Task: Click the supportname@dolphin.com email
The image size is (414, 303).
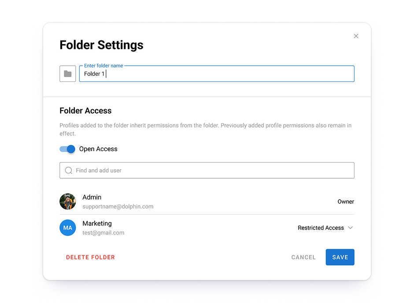Action: coord(118,207)
